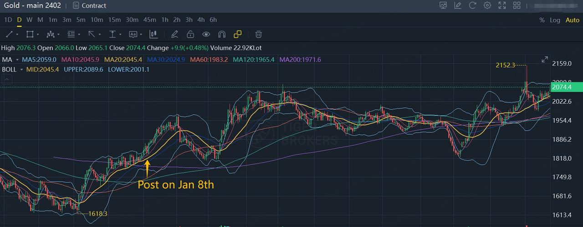
Task: Open the chart monitor icon in header
Action: (x=443, y=5)
